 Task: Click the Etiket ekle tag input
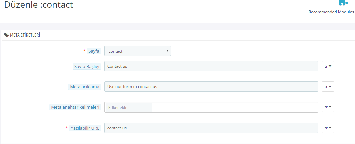tap(128, 107)
